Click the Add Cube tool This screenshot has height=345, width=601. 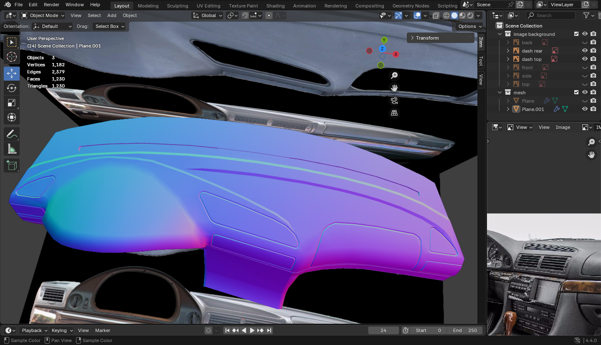pos(12,165)
